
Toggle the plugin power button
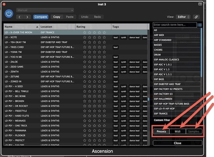coord(9,13)
